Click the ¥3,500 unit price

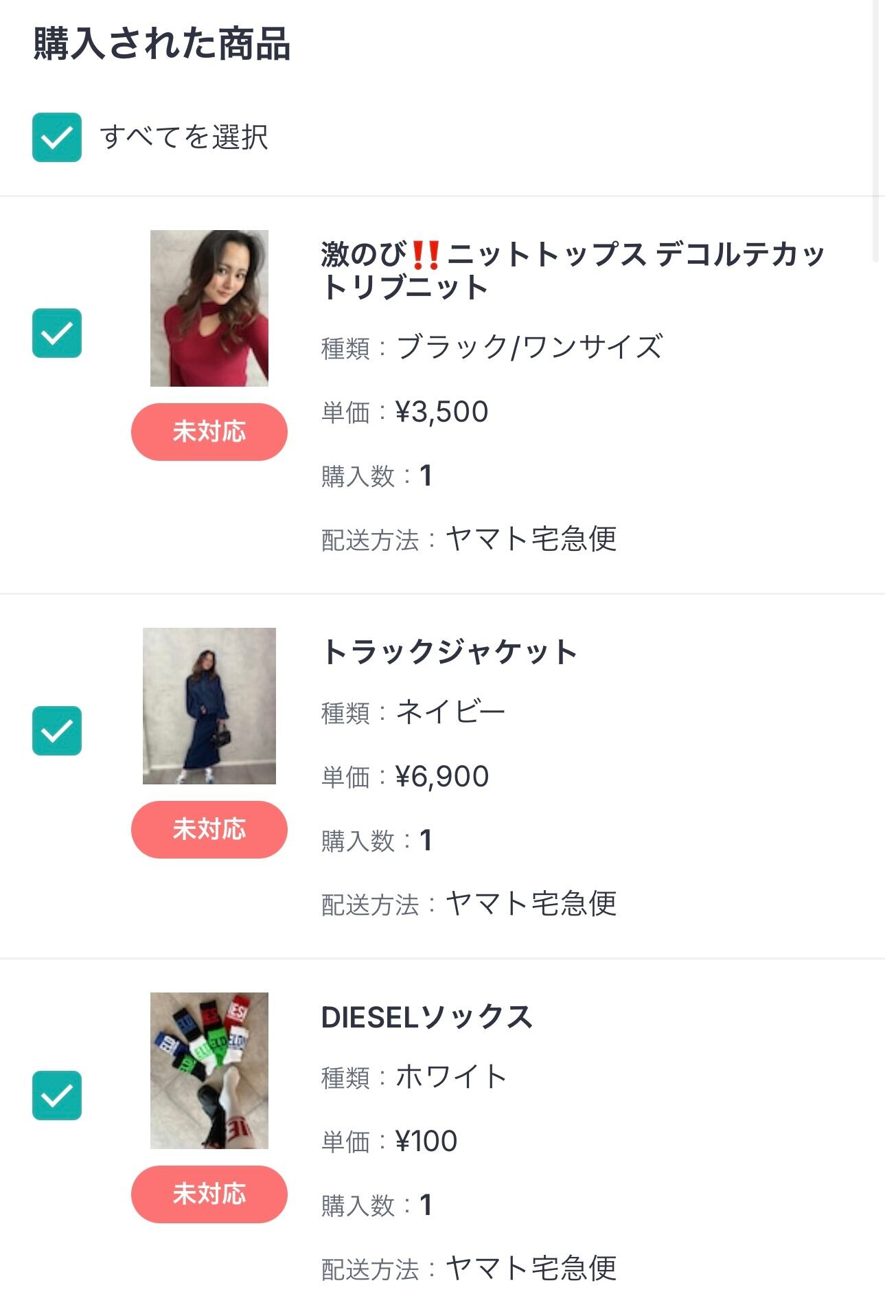pos(441,412)
